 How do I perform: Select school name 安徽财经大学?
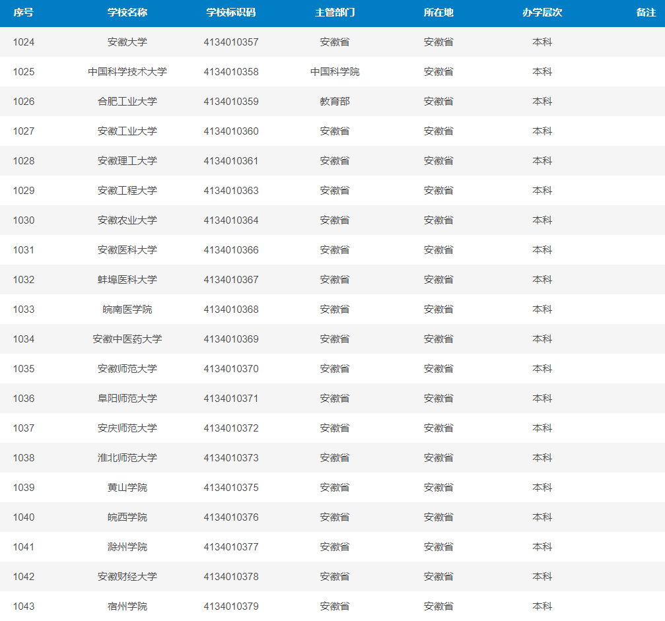127,577
